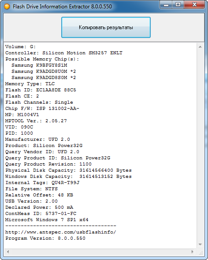Click the Controller: Silicon Motion SM3257 line
The height and width of the screenshot is (260, 208).
64,53
